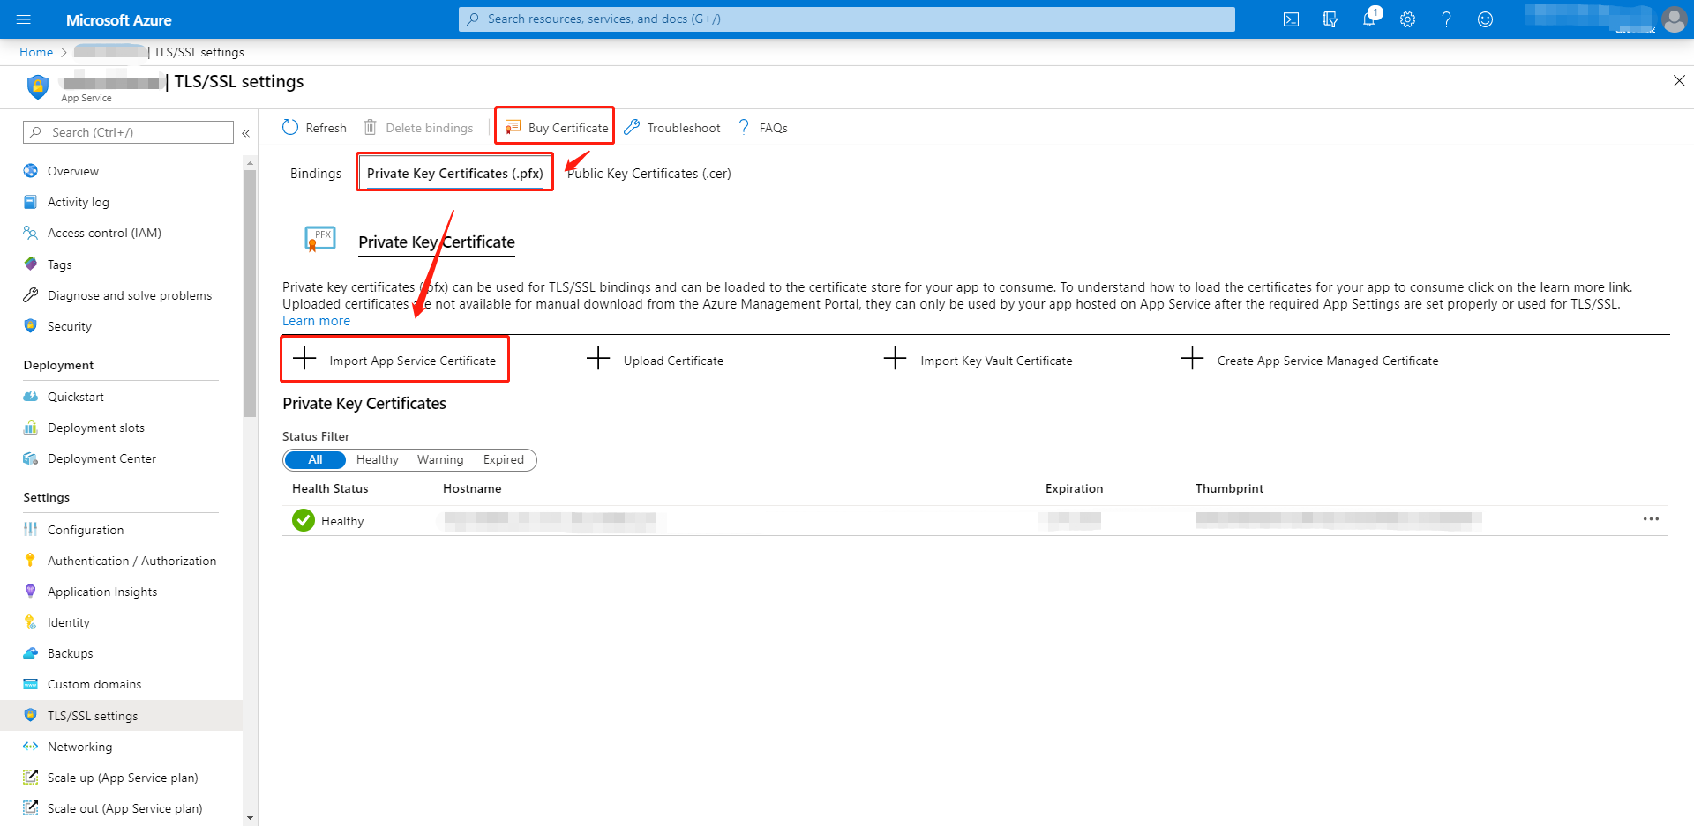Select the All status filter

[x=314, y=459]
